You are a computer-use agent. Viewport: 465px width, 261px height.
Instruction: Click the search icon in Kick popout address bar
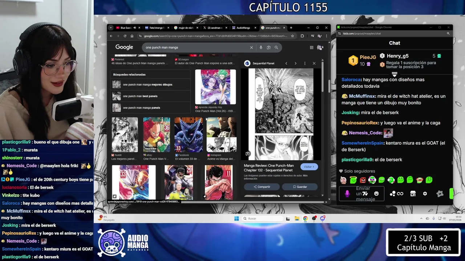pyautogui.click(x=448, y=33)
